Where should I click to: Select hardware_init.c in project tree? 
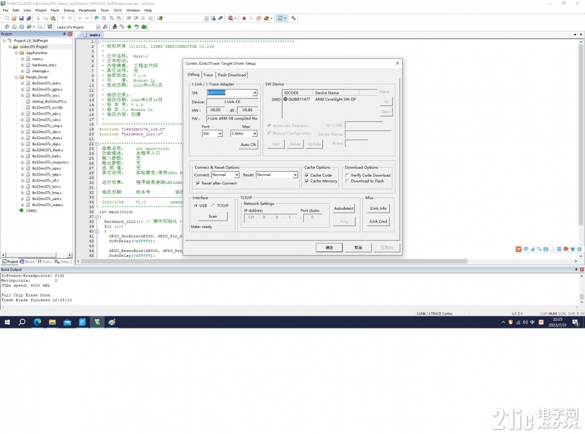(45, 65)
